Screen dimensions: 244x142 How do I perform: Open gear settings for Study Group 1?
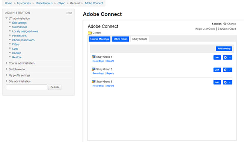click(x=225, y=58)
